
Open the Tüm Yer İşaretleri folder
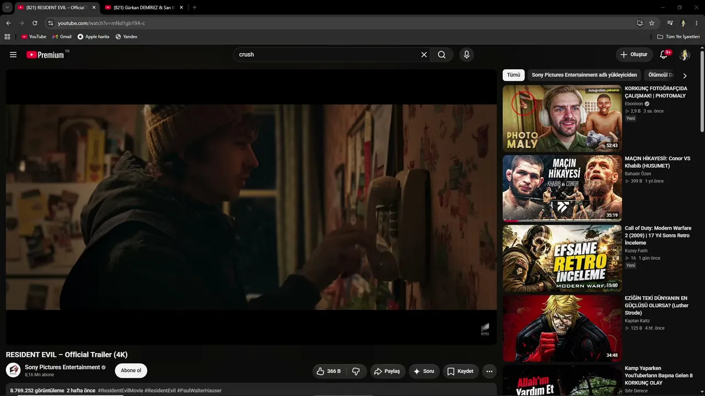679,37
